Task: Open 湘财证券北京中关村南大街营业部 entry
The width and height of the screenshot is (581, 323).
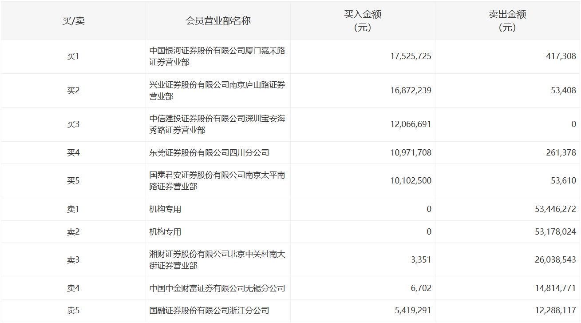Action: tap(217, 260)
